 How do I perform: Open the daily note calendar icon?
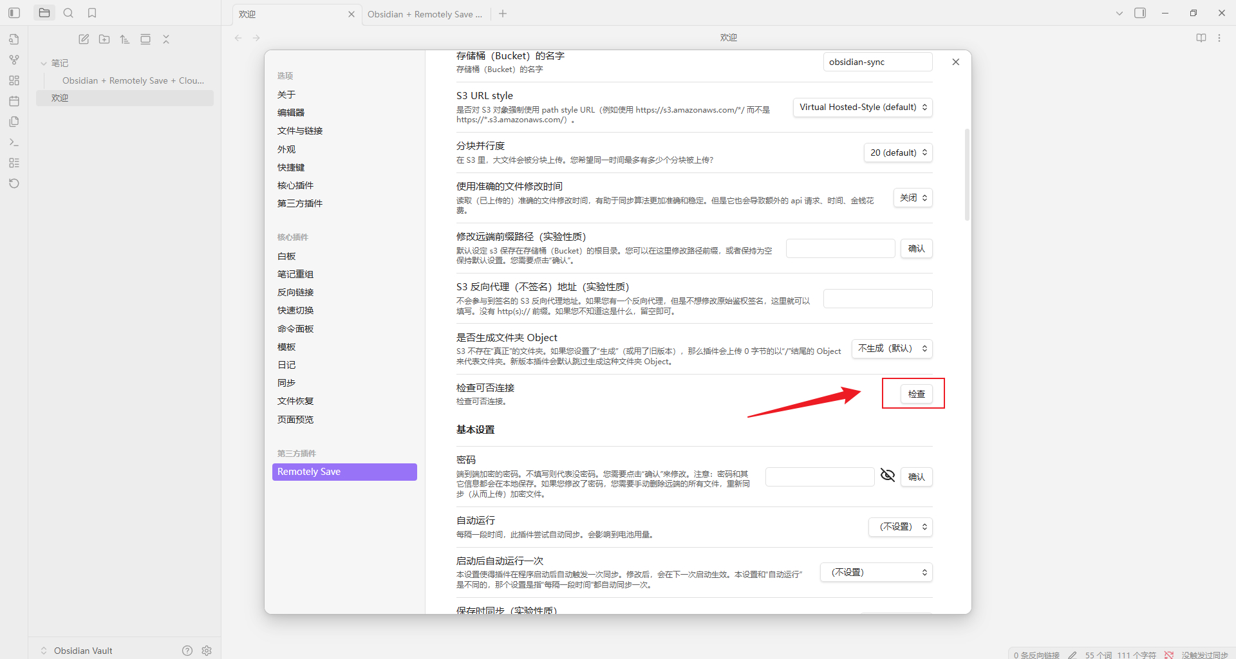click(x=14, y=101)
